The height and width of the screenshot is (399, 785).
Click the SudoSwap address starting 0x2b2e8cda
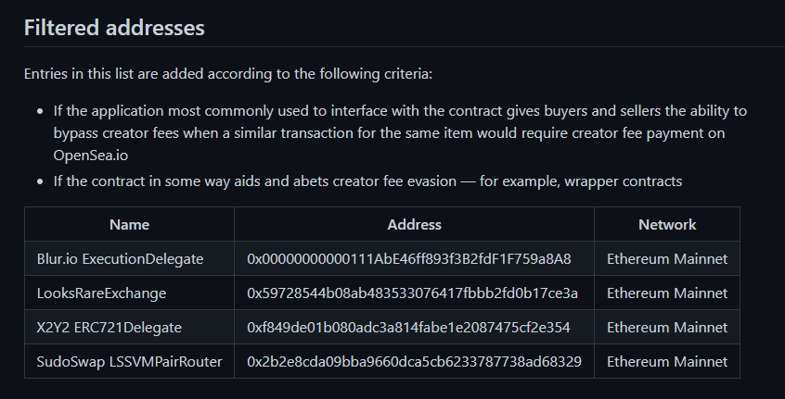click(x=414, y=361)
